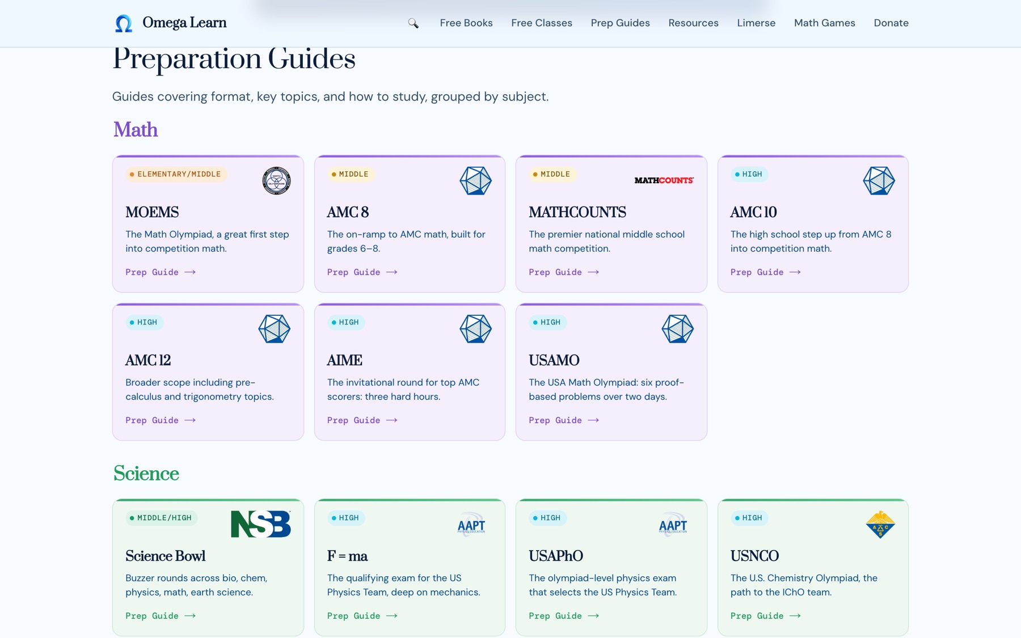Click the MIDDLE badge on MATHCOUNTS card

(552, 174)
